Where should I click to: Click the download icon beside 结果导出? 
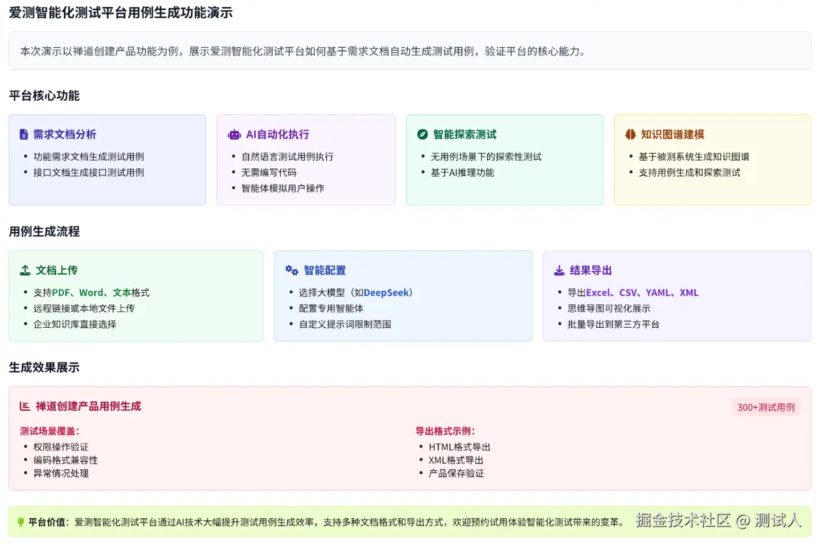point(559,270)
